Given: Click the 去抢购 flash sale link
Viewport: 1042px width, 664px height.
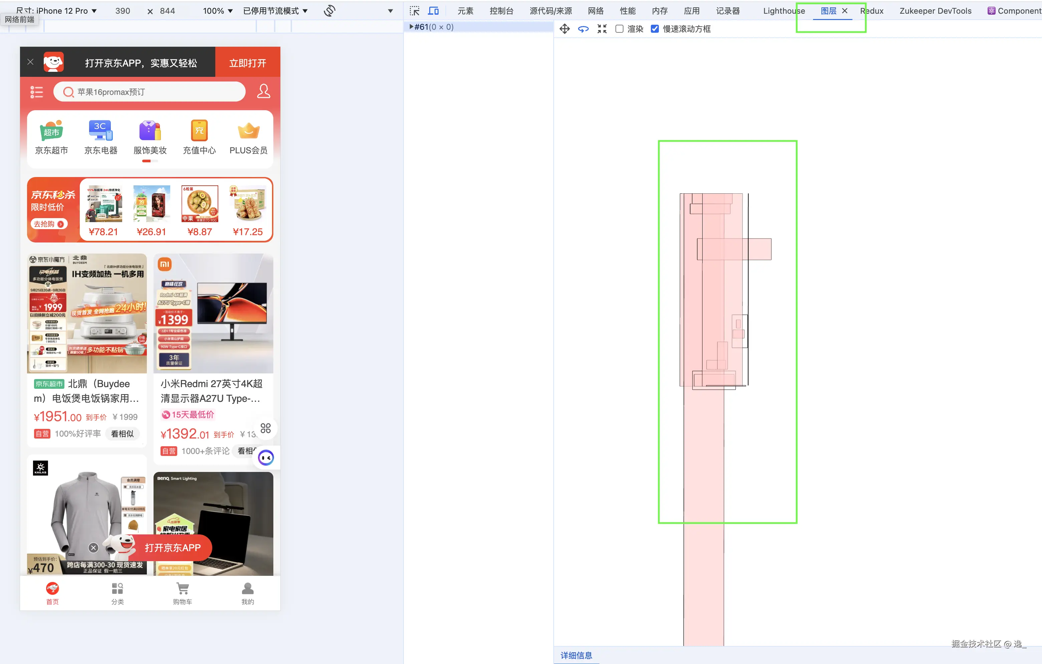Looking at the screenshot, I should [x=48, y=224].
